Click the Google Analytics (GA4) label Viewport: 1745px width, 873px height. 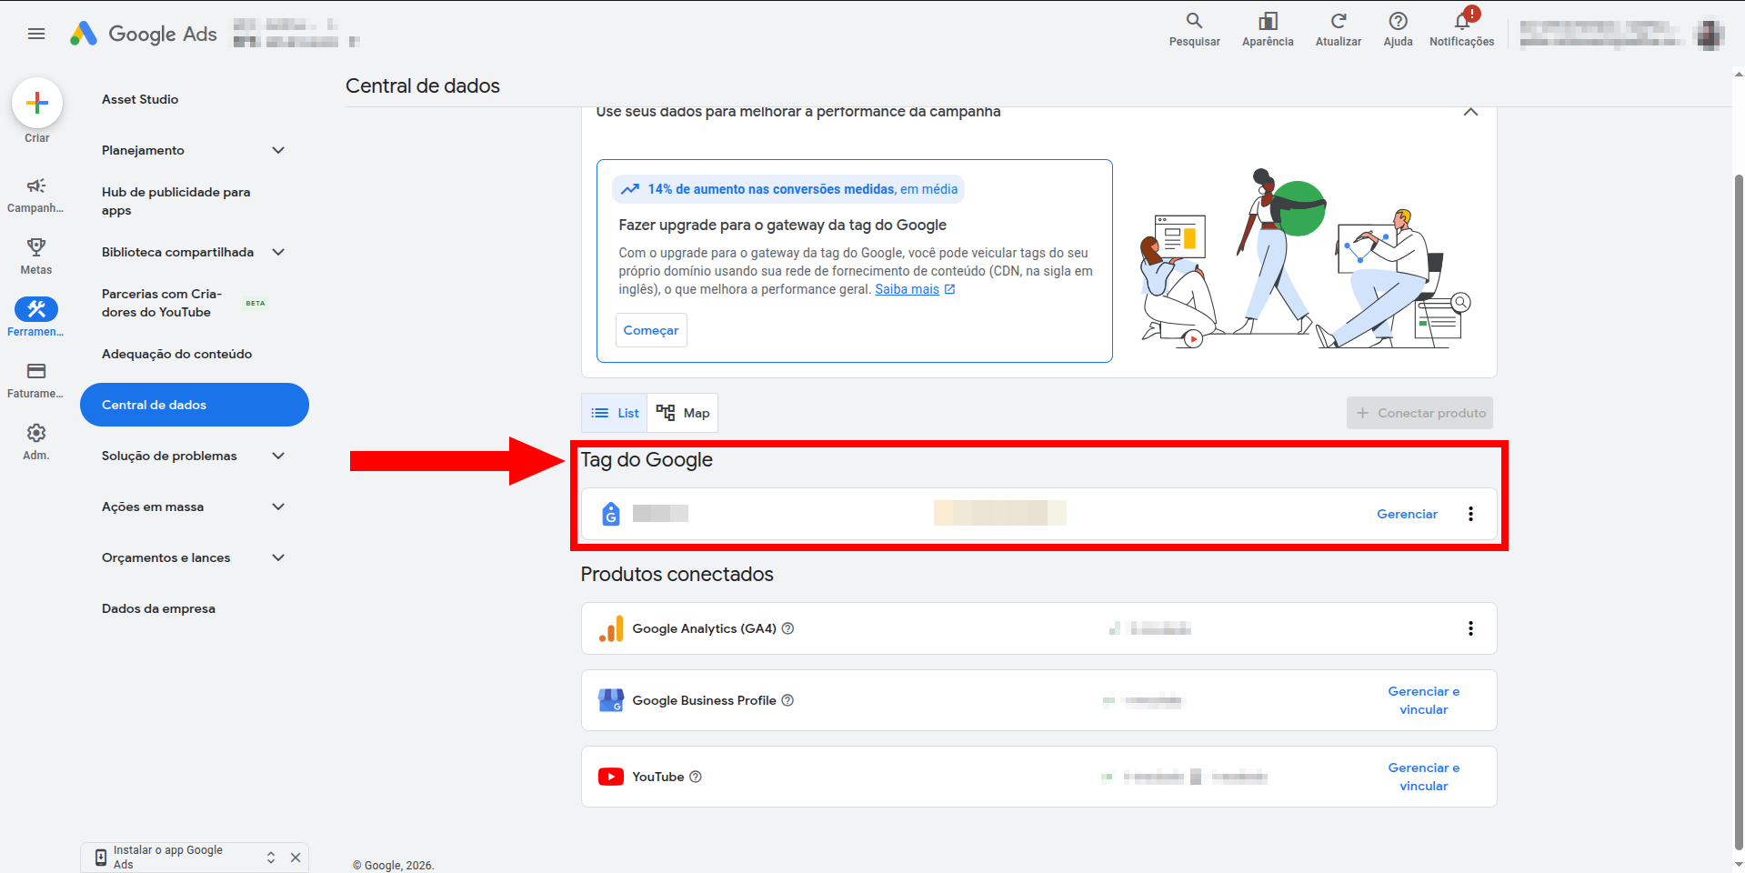click(705, 628)
